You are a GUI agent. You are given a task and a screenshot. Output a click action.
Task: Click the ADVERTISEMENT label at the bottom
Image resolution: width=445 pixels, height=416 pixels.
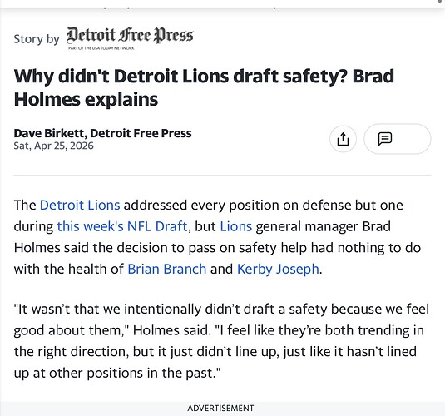[220, 408]
